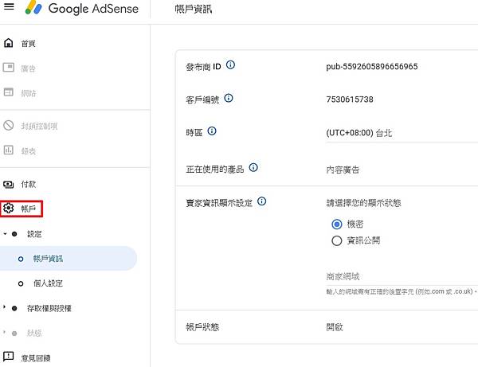Select the 機密 radio button

336,224
